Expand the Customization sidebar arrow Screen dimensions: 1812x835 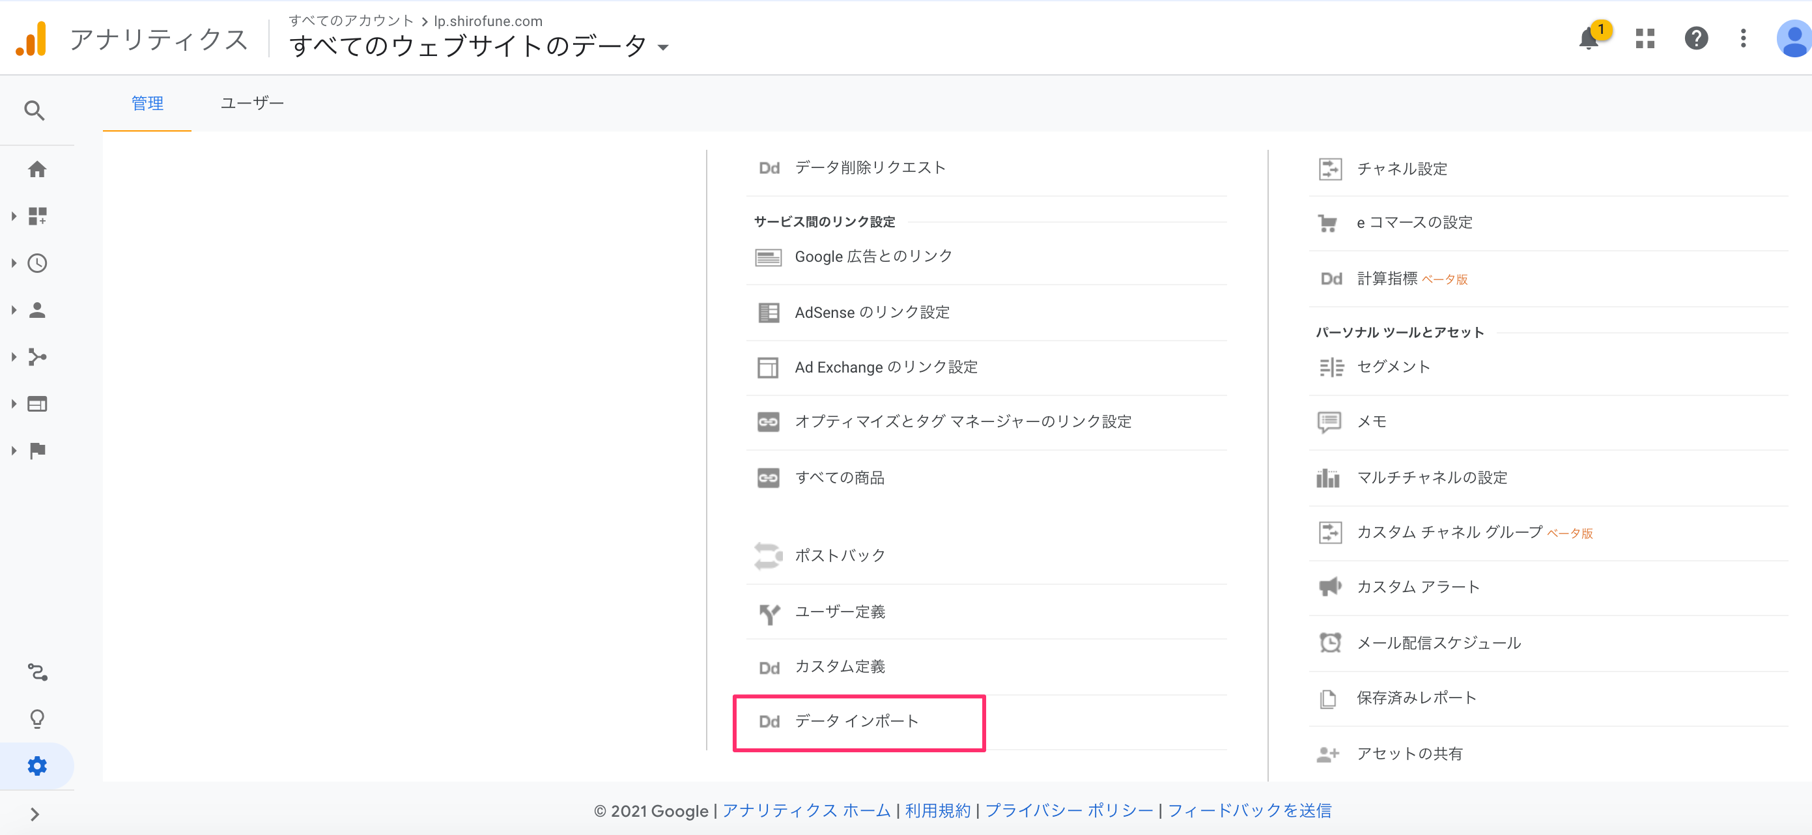(14, 216)
